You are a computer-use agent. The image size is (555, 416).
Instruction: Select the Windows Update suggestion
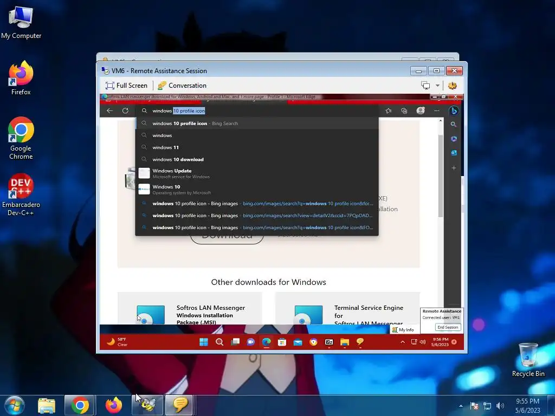coord(257,173)
